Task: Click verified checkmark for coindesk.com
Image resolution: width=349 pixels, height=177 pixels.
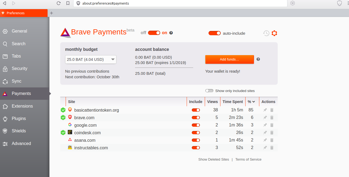Action: click(63, 133)
